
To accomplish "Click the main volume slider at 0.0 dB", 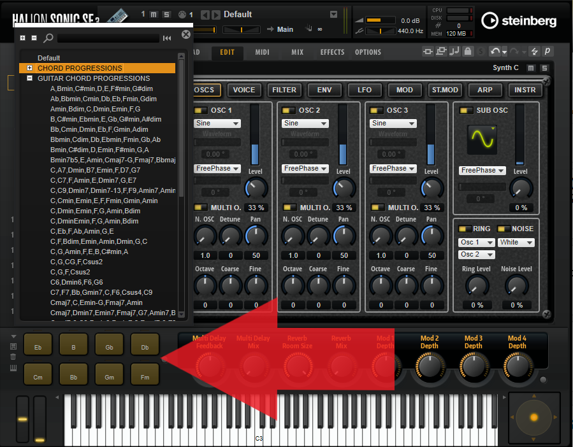I will [x=381, y=20].
